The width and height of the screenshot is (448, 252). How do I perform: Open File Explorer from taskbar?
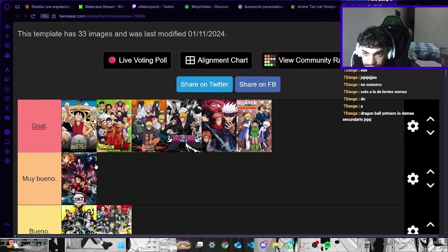click(276, 245)
